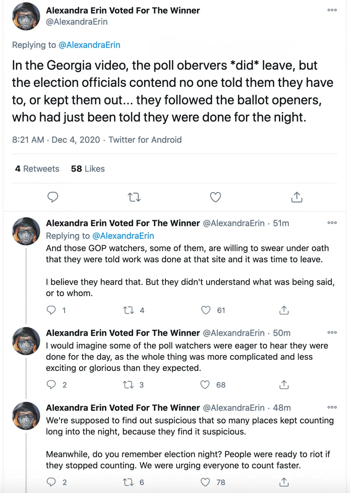Like the tweet with 78 likes

205,482
